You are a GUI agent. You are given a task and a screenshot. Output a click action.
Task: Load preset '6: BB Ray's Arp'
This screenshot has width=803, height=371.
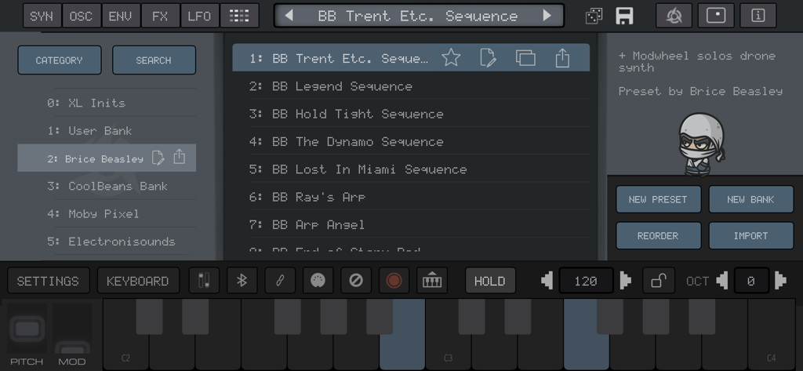point(411,196)
